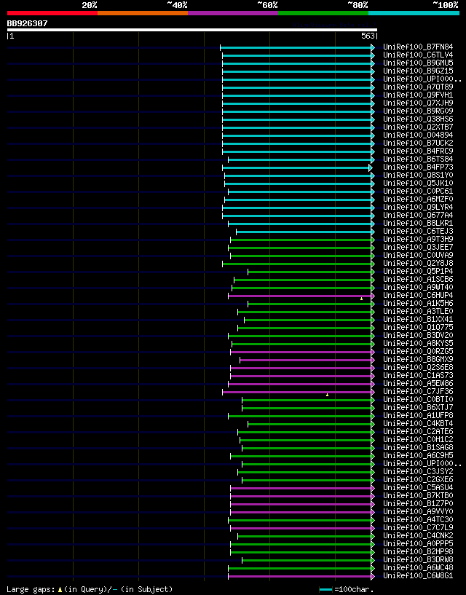
Task: Select the UniRef100_Q38HS6 label
Action: point(418,119)
